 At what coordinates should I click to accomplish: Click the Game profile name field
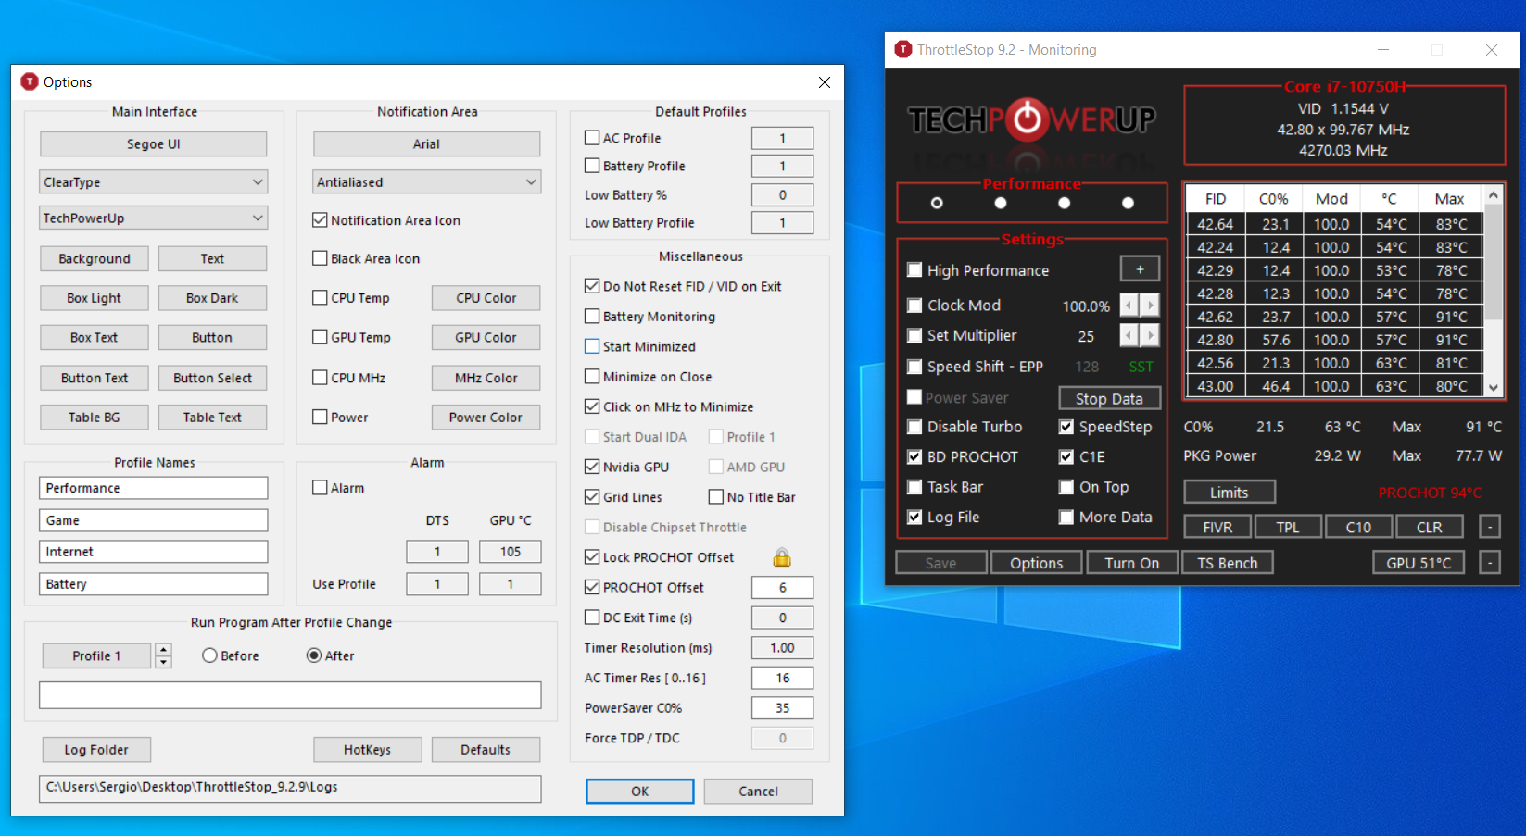tap(154, 520)
